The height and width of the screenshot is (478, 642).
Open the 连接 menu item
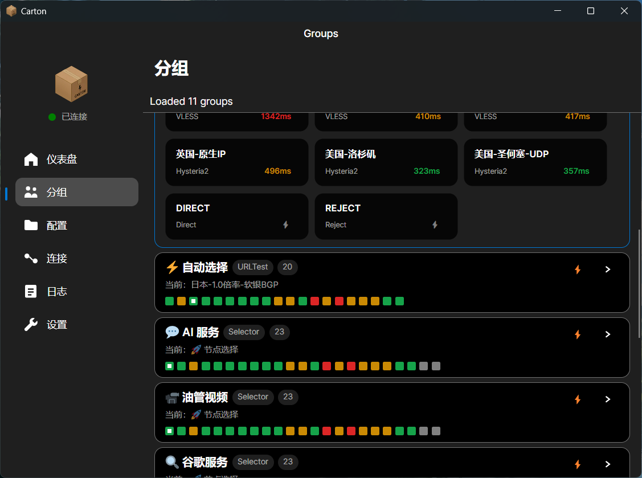pyautogui.click(x=76, y=258)
